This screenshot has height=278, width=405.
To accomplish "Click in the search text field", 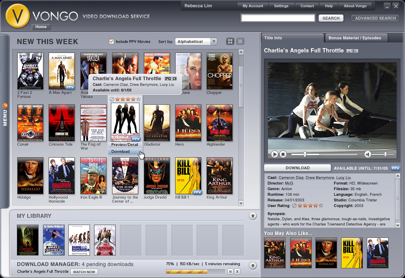I will pos(278,18).
